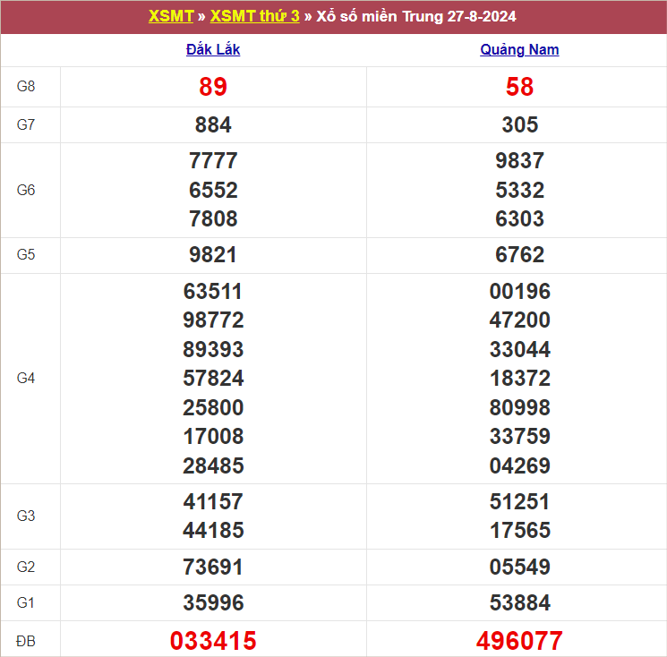This screenshot has width=667, height=657.
Task: Click Đắk Lắk G4 number 25800
Action: 213,408
